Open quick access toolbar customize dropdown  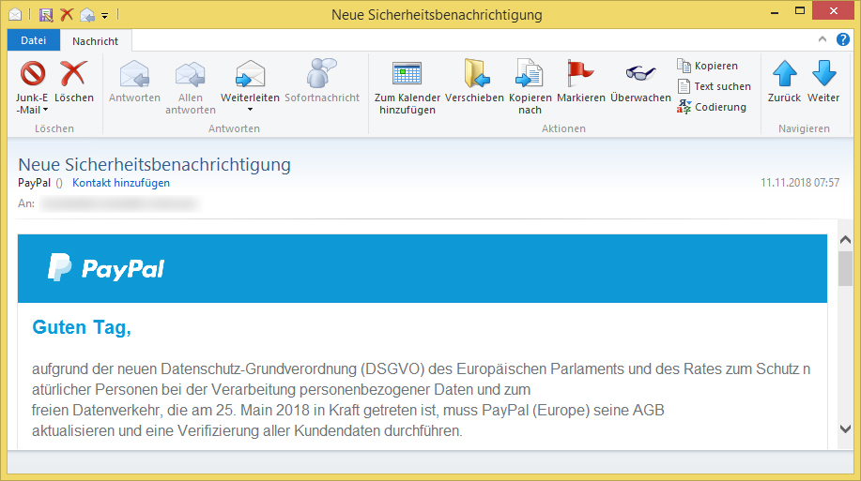coord(105,16)
